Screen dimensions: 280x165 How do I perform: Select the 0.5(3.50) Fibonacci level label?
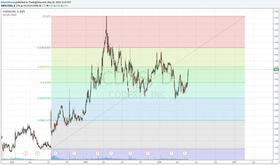(x=46, y=82)
